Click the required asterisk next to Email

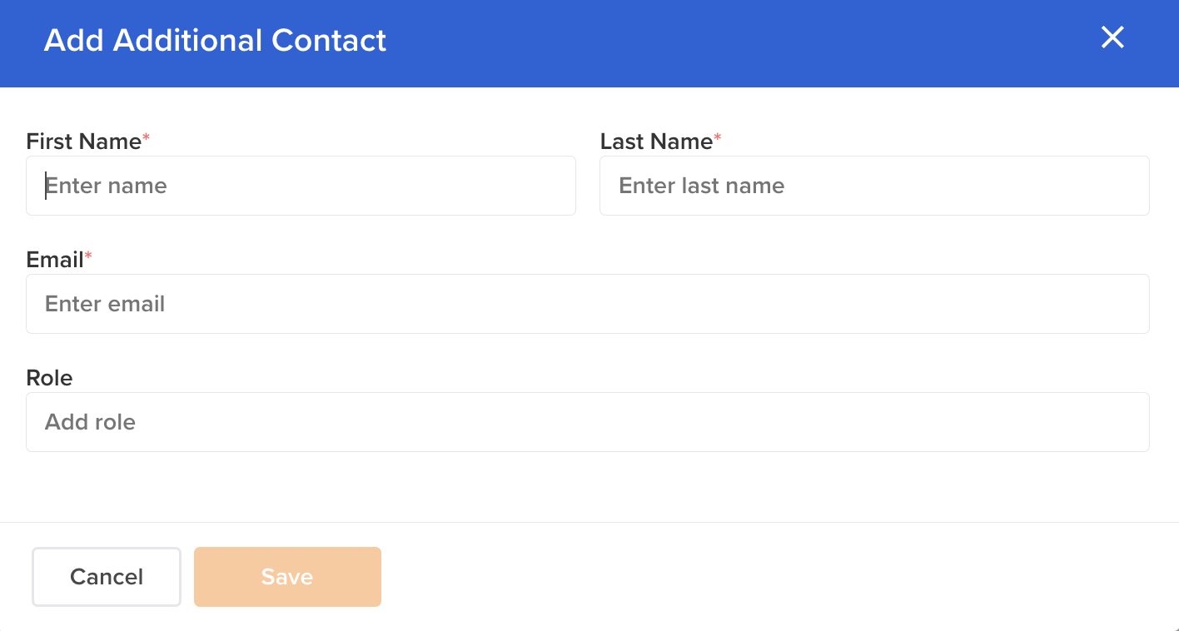[x=88, y=256]
